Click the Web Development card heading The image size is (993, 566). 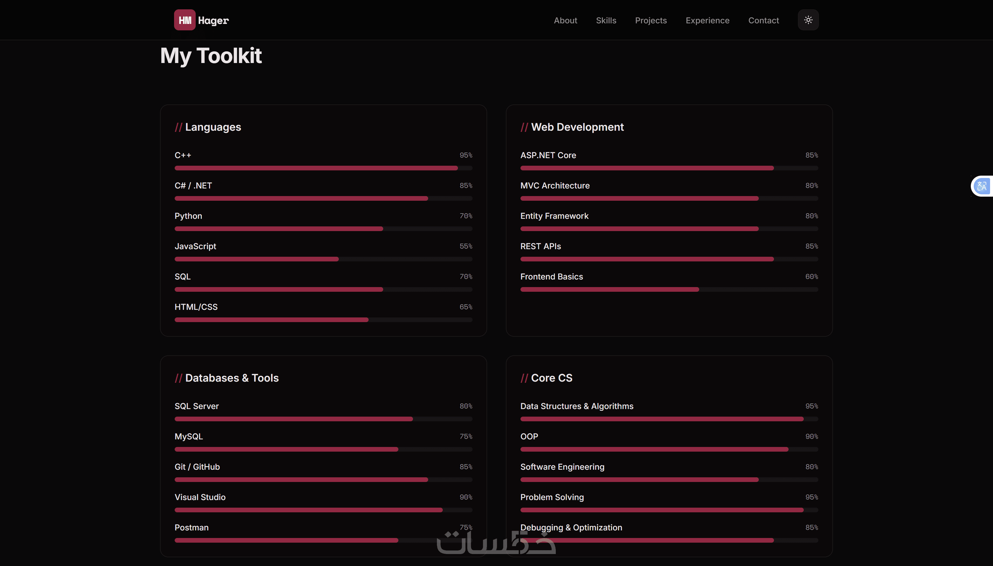(x=577, y=127)
